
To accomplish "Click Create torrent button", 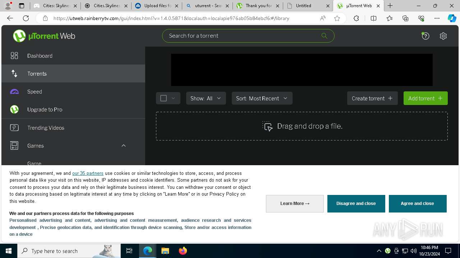I will 372,98.
